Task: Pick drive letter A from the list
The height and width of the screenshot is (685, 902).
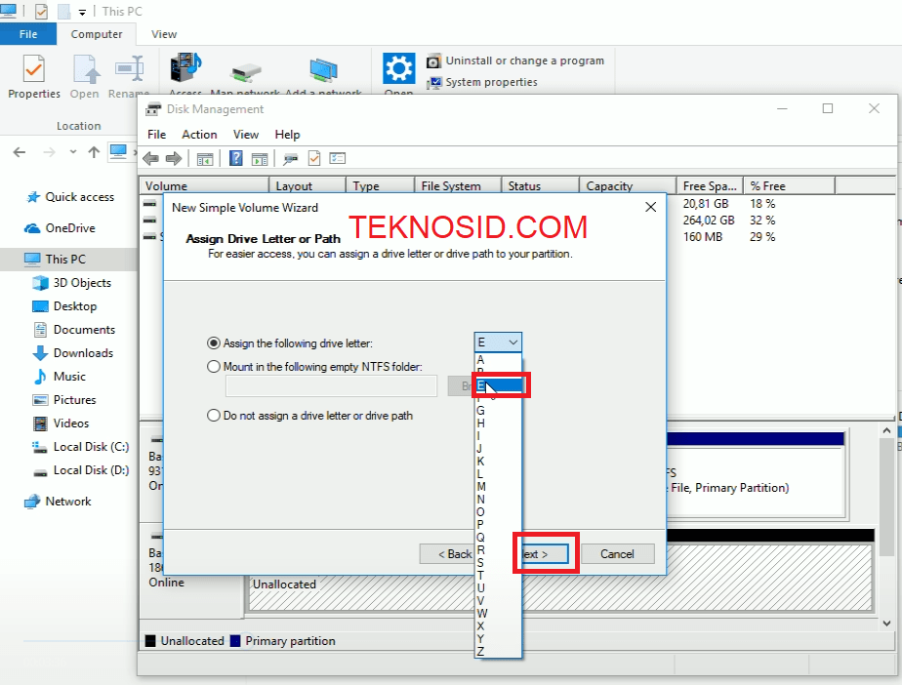Action: (x=498, y=359)
